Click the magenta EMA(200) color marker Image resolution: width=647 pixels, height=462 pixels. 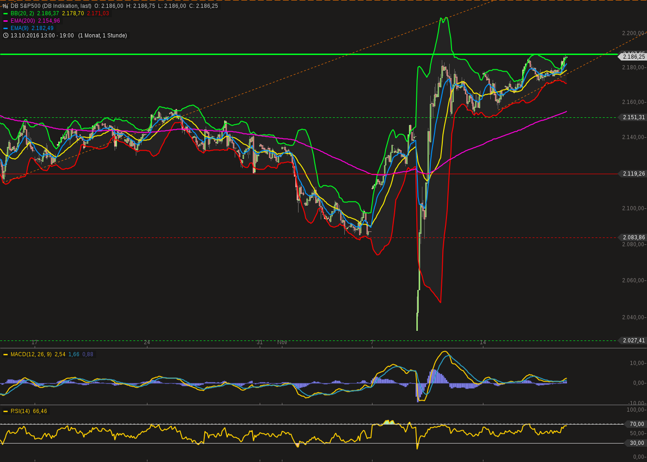(6, 21)
